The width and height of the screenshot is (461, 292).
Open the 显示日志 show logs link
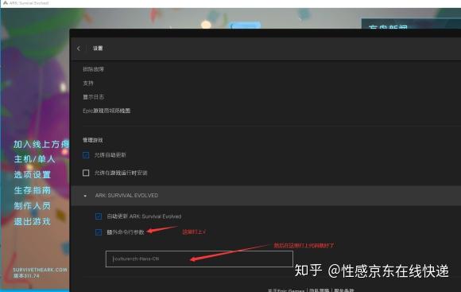93,97
